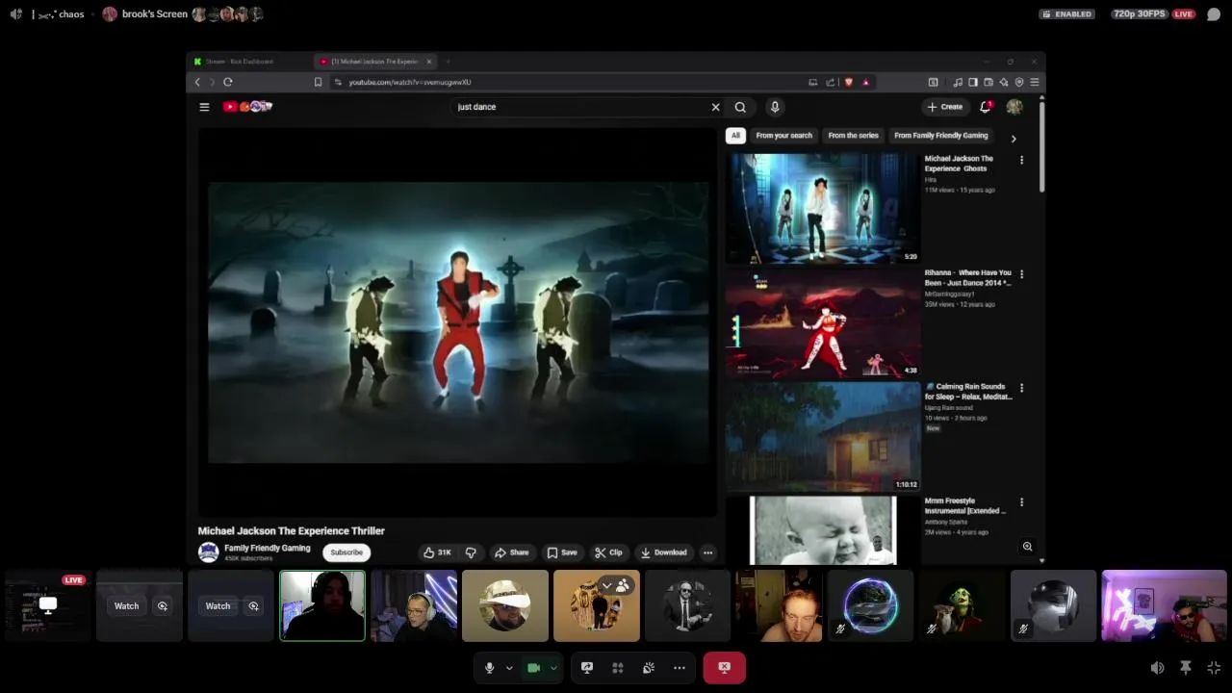Viewport: 1232px width, 693px height.
Task: Subscribe to Family Friendly Gaming
Action: 346,552
